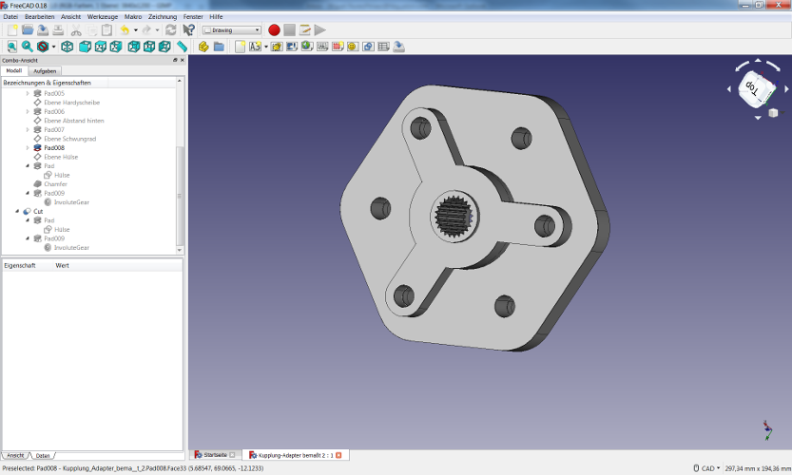This screenshot has height=475, width=792.
Task: Click the red macro record button
Action: click(274, 30)
